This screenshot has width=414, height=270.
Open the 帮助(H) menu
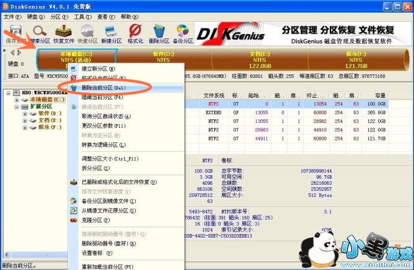[x=130, y=17]
